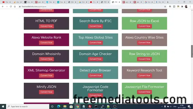Open a new browser tab with plus

click(168, 2)
